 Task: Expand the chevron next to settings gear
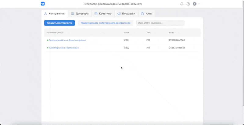(x=199, y=4)
